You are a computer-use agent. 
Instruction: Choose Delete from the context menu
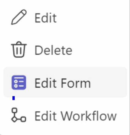(65, 50)
